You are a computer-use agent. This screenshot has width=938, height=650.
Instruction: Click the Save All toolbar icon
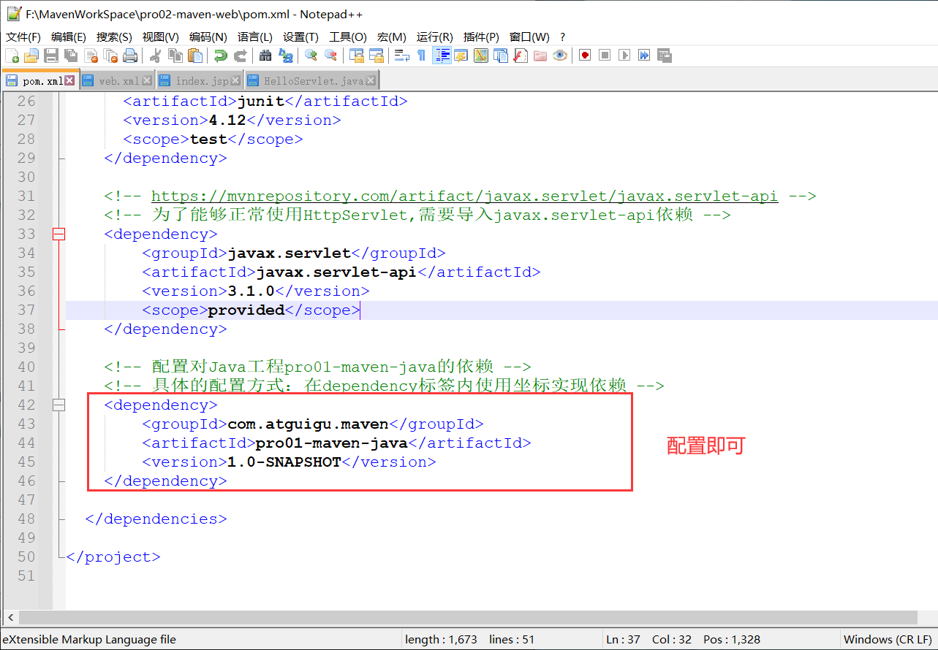(x=71, y=56)
